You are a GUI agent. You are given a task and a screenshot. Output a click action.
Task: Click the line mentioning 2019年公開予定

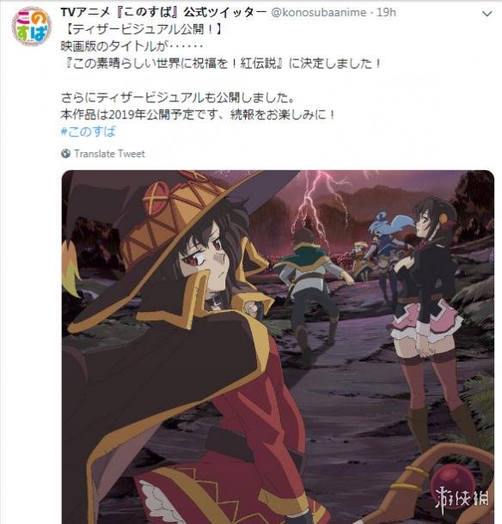(198, 114)
